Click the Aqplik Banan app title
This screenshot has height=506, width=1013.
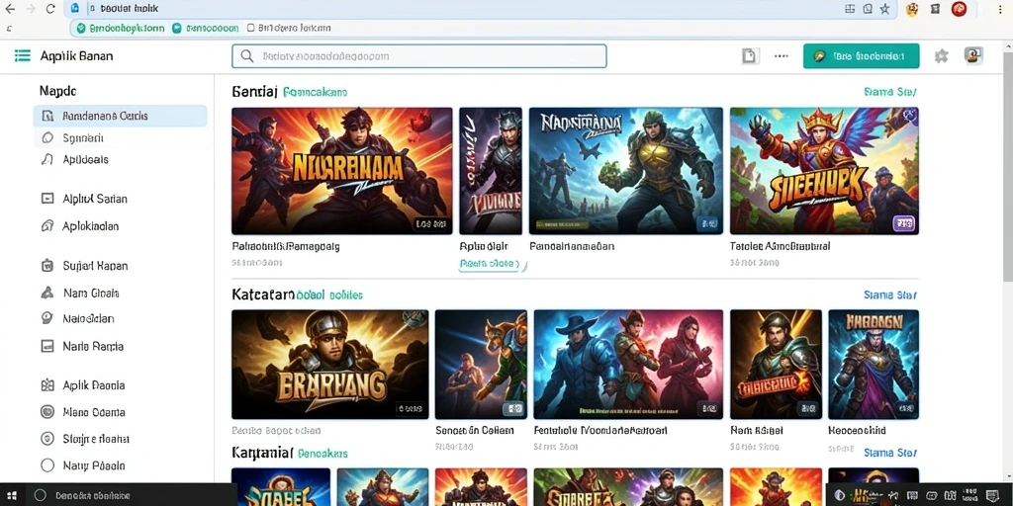pos(76,56)
